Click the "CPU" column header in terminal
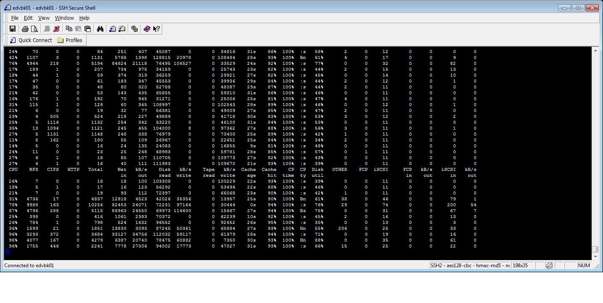The width and height of the screenshot is (603, 303). (x=13, y=170)
